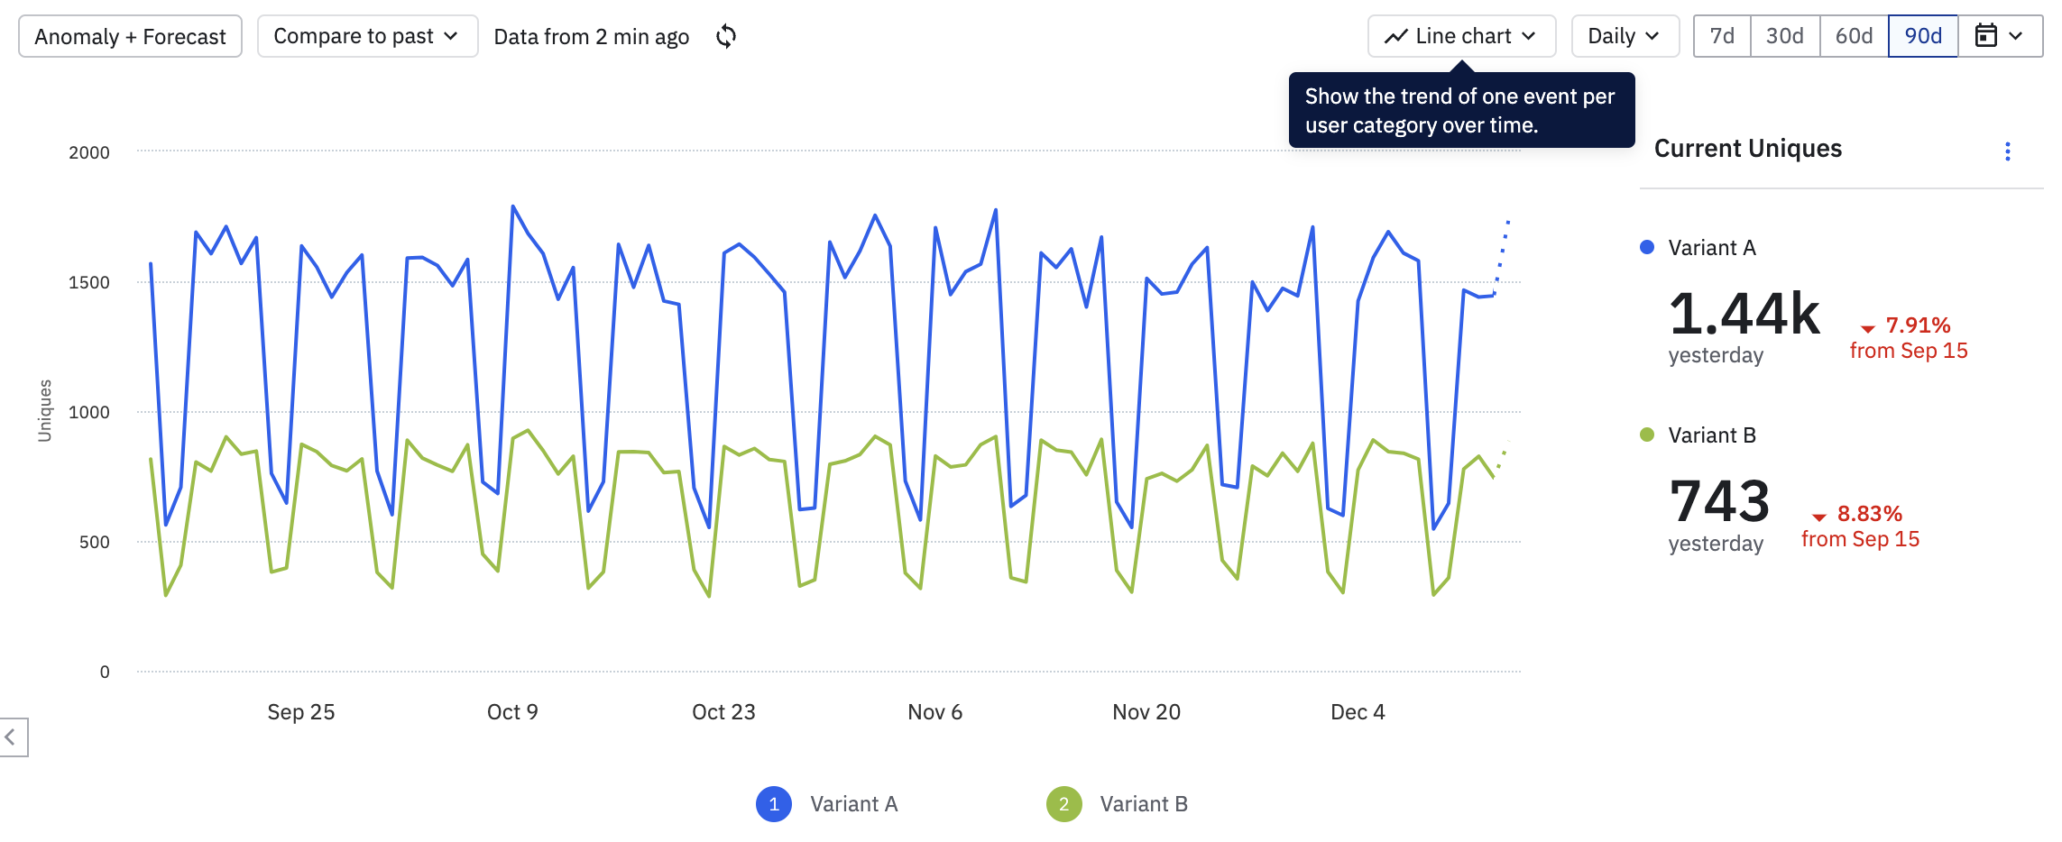Open the Daily interval dropdown
This screenshot has width=2062, height=842.
pos(1625,36)
